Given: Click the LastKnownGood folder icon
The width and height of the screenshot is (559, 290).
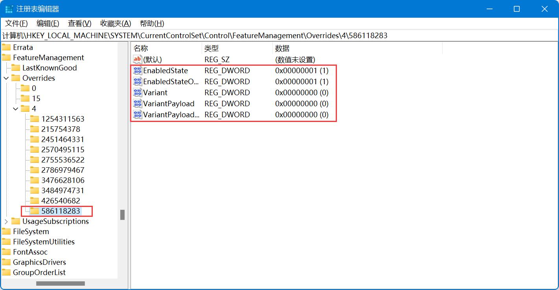Looking at the screenshot, I should pos(16,68).
